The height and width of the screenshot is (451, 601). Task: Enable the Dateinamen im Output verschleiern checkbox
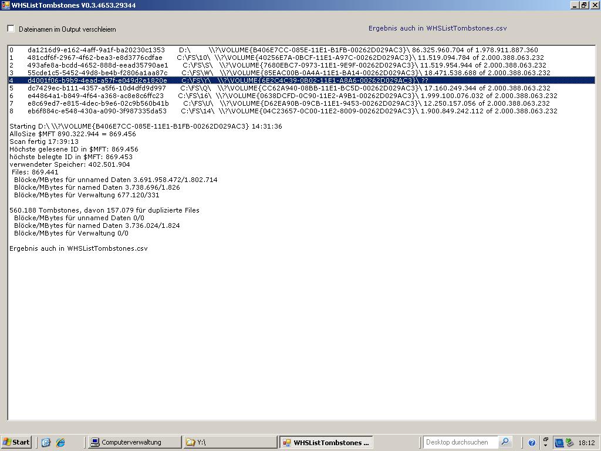point(10,28)
